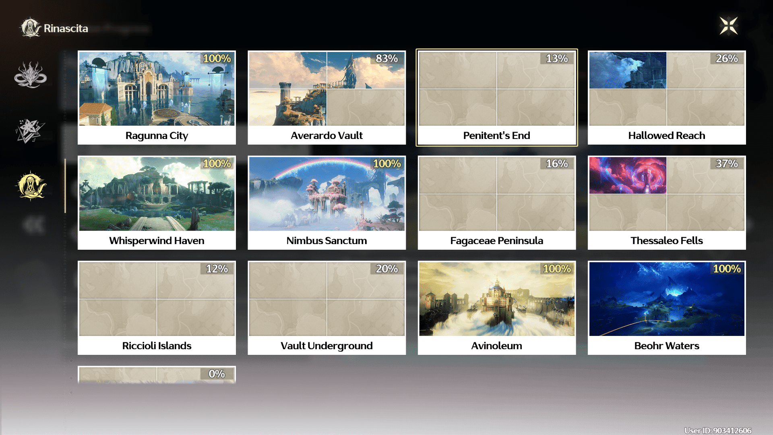Choose the Whisperwind Haven card
Viewport: 773px width, 435px height.
click(x=157, y=203)
